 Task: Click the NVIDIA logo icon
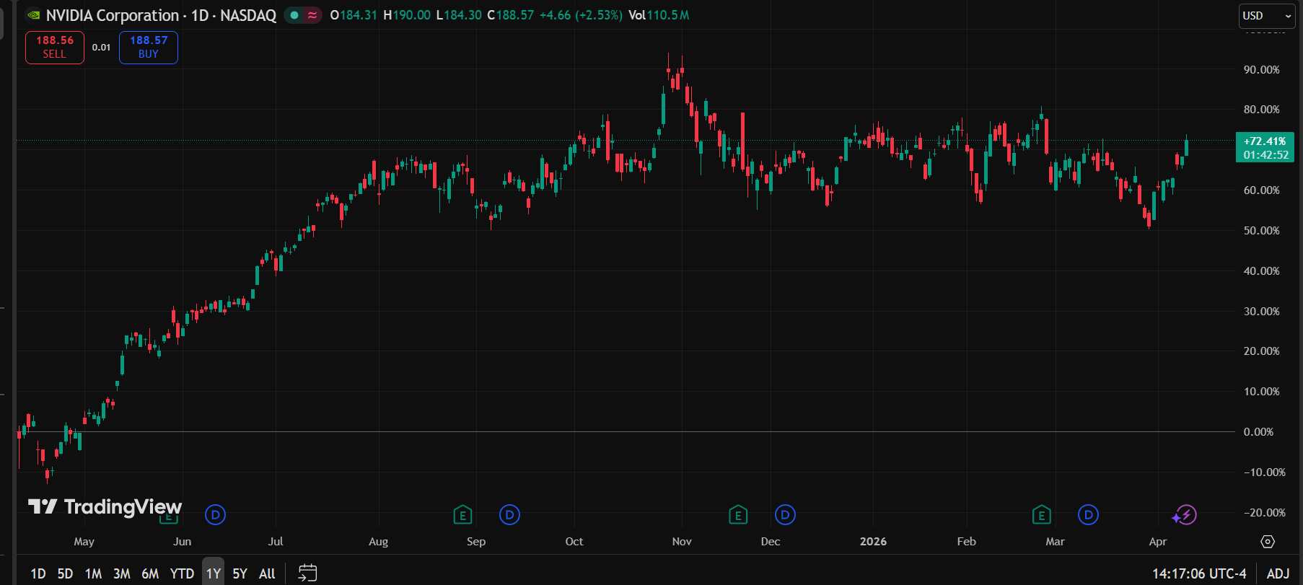[x=33, y=15]
